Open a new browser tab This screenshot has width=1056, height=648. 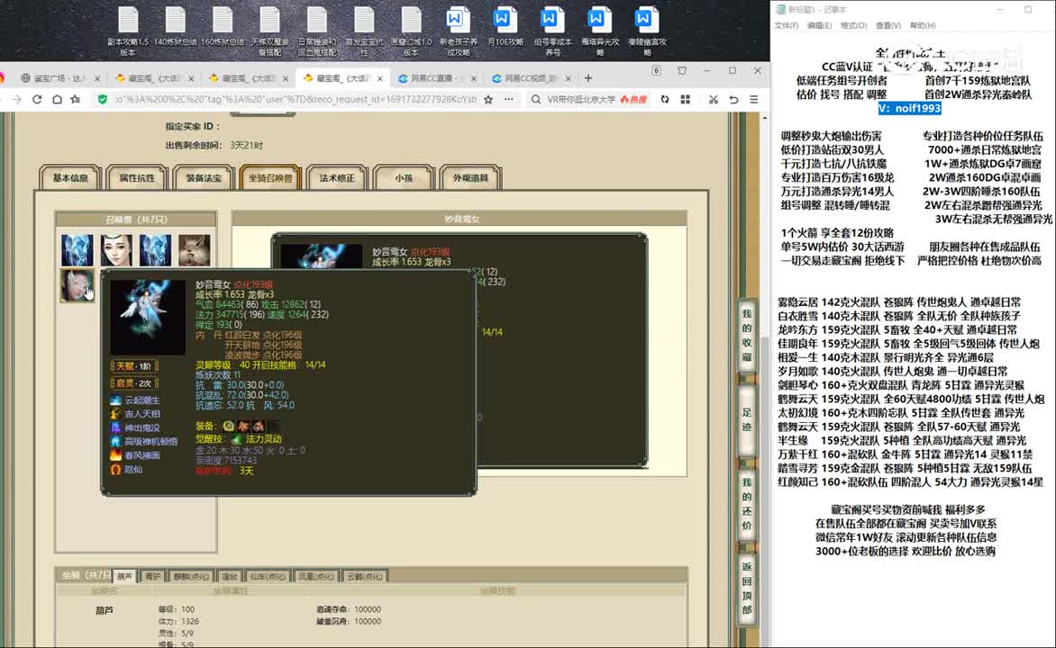tap(588, 78)
